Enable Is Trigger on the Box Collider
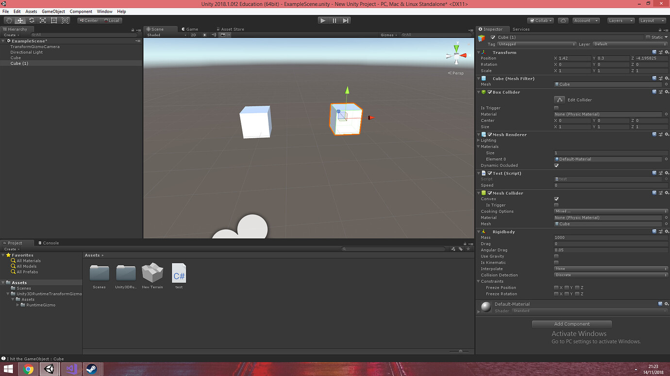 click(x=556, y=108)
